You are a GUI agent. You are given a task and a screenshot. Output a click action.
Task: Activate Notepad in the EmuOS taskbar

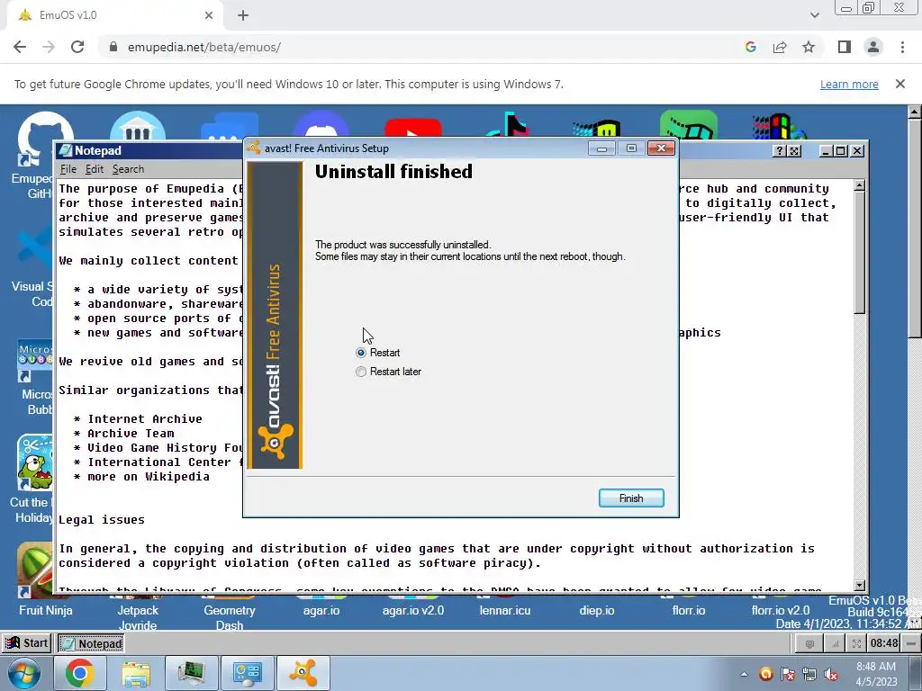coord(91,643)
